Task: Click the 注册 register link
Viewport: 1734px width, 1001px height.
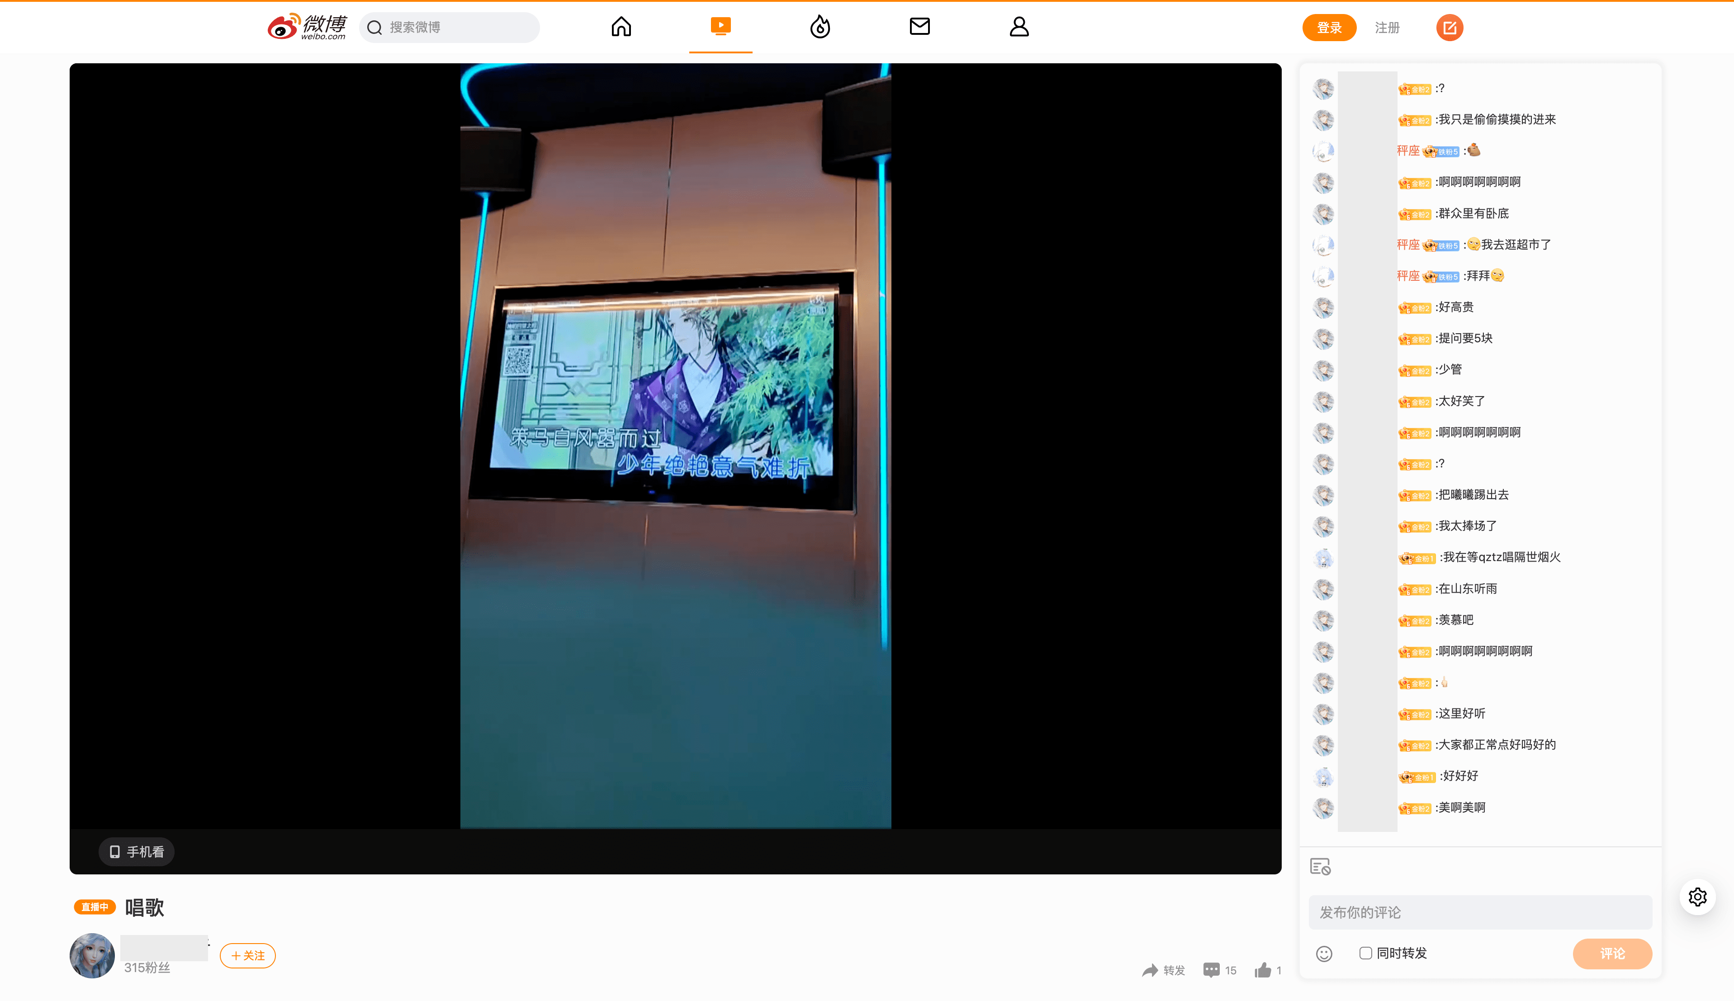Action: [1387, 28]
